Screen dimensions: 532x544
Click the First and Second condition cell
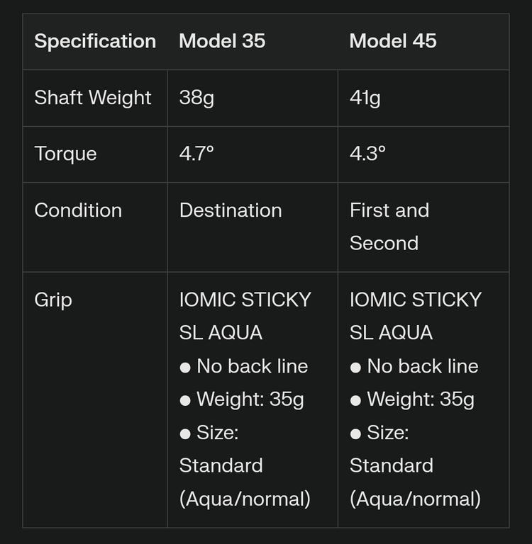click(x=389, y=227)
